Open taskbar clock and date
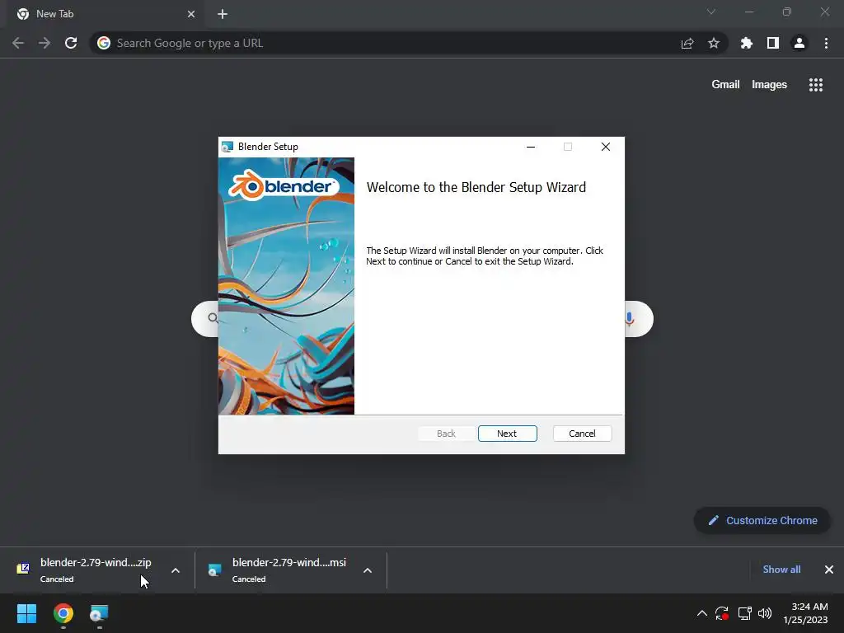844x633 pixels. 805,613
